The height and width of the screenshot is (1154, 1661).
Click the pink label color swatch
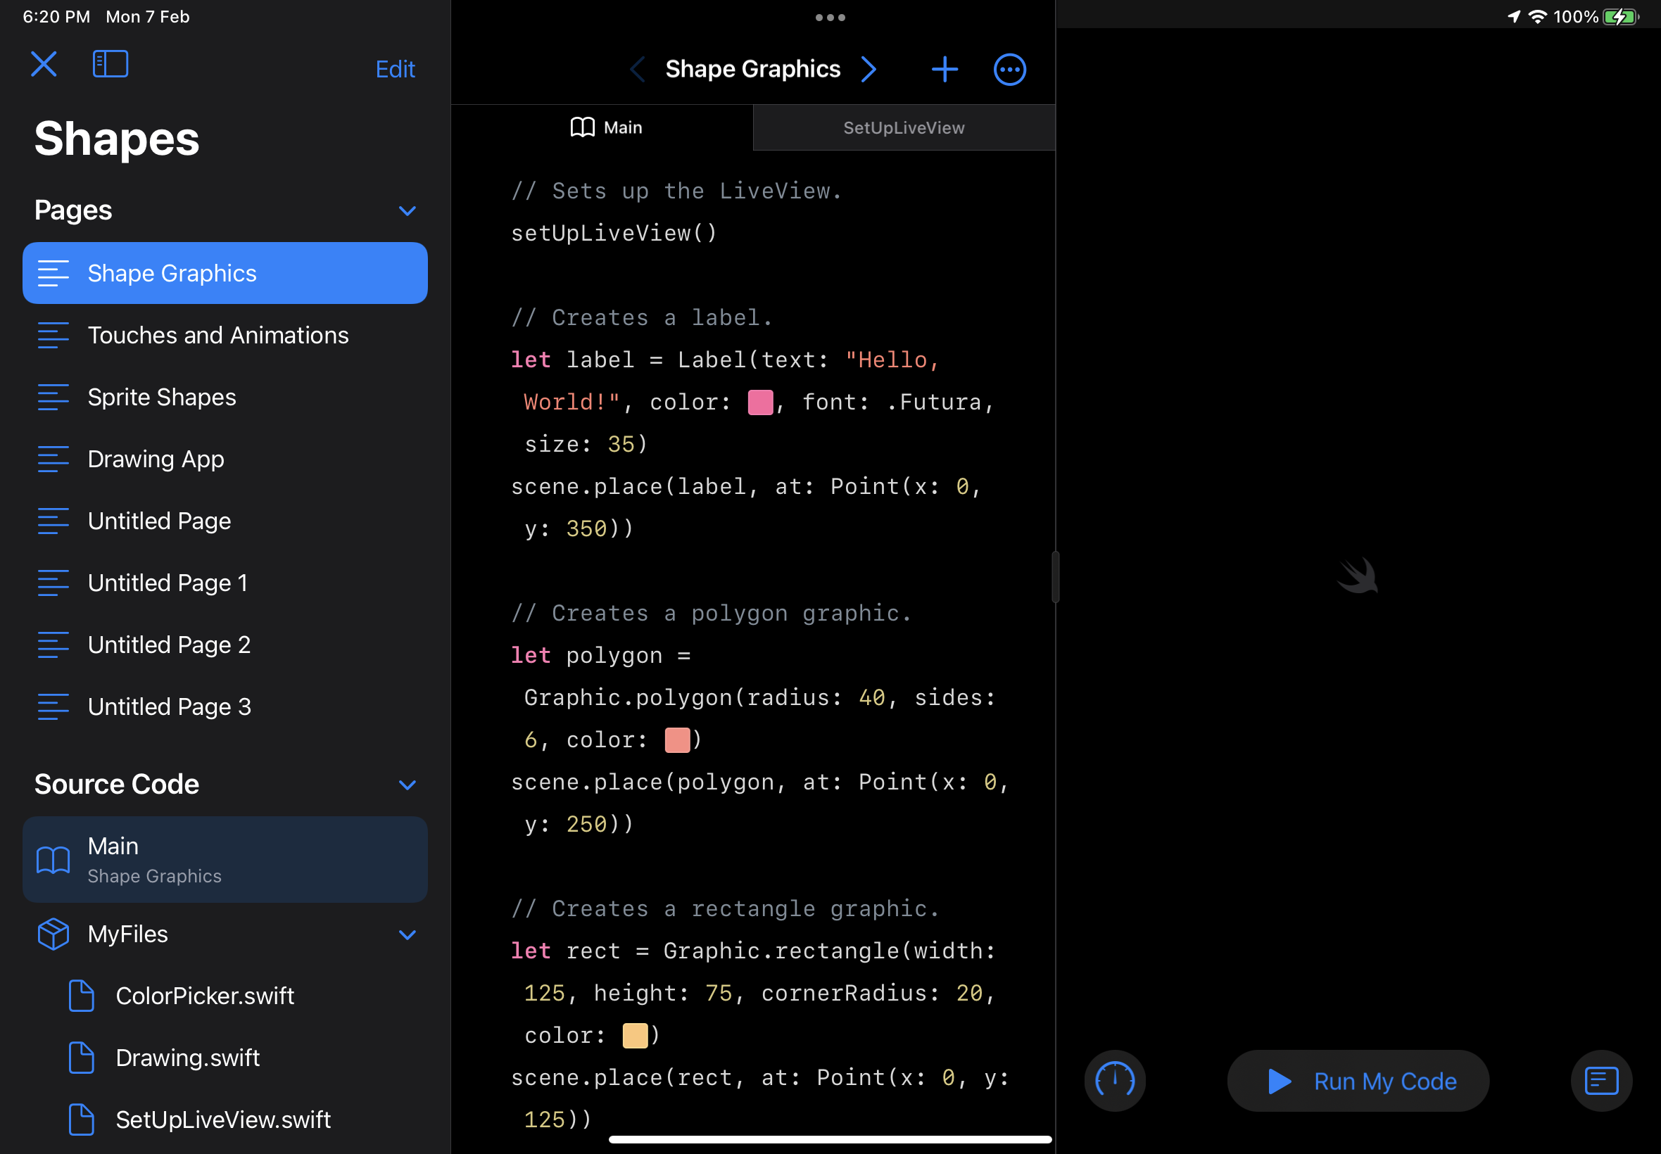(760, 402)
